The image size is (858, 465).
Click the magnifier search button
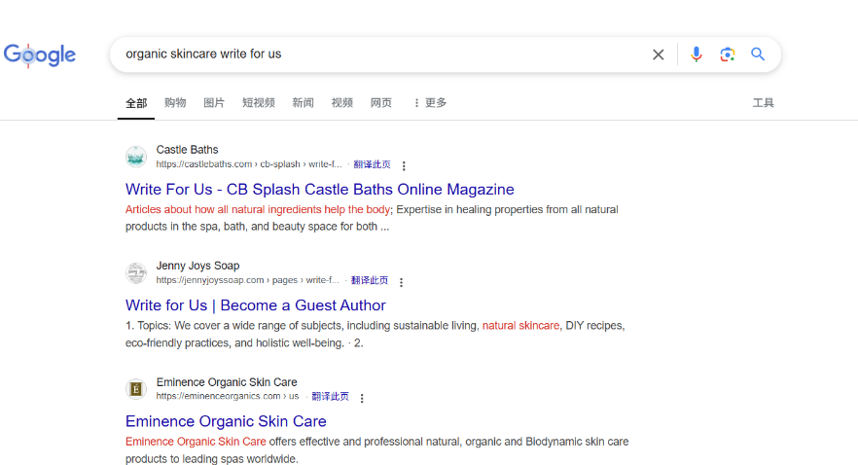pos(758,54)
